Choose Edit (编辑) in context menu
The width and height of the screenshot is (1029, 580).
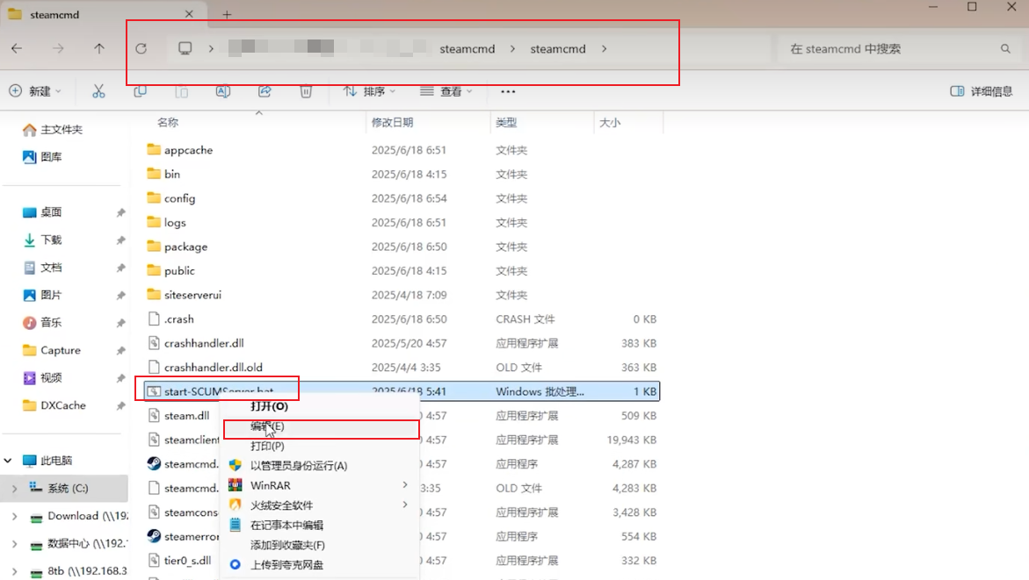(320, 426)
